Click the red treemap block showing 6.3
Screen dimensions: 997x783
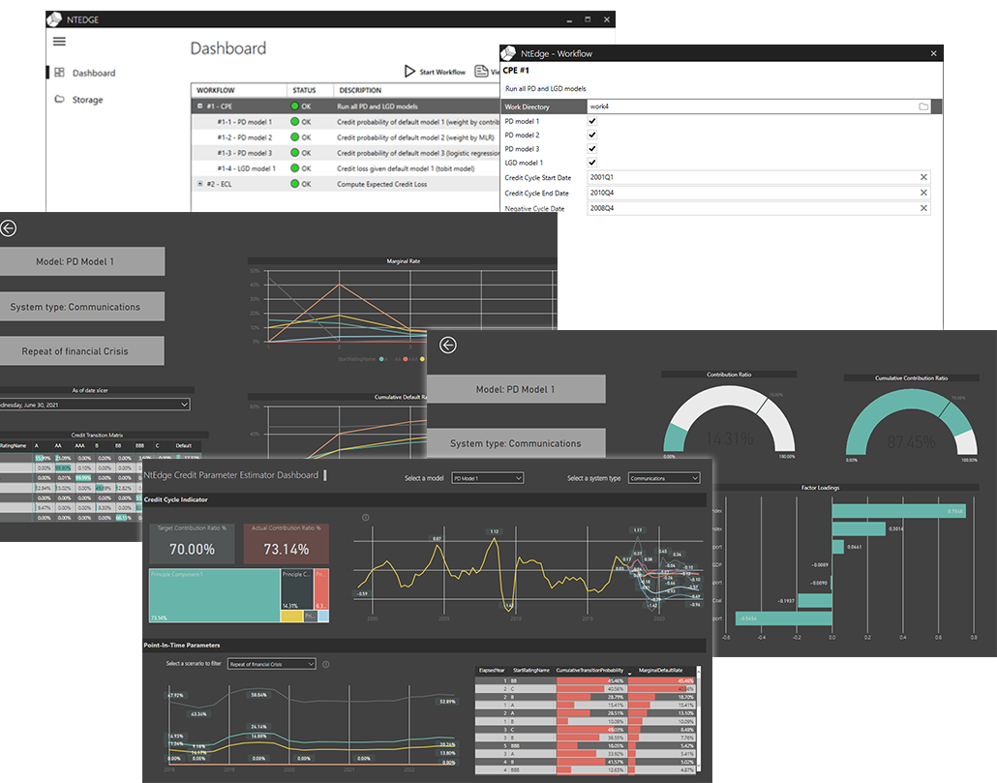point(321,589)
